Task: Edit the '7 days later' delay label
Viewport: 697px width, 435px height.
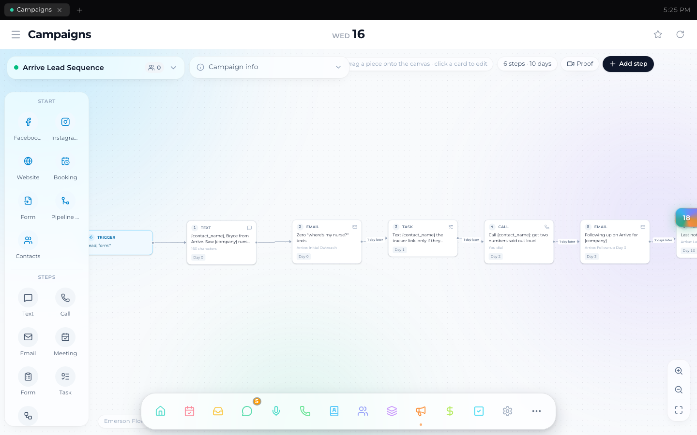Action: point(663,240)
